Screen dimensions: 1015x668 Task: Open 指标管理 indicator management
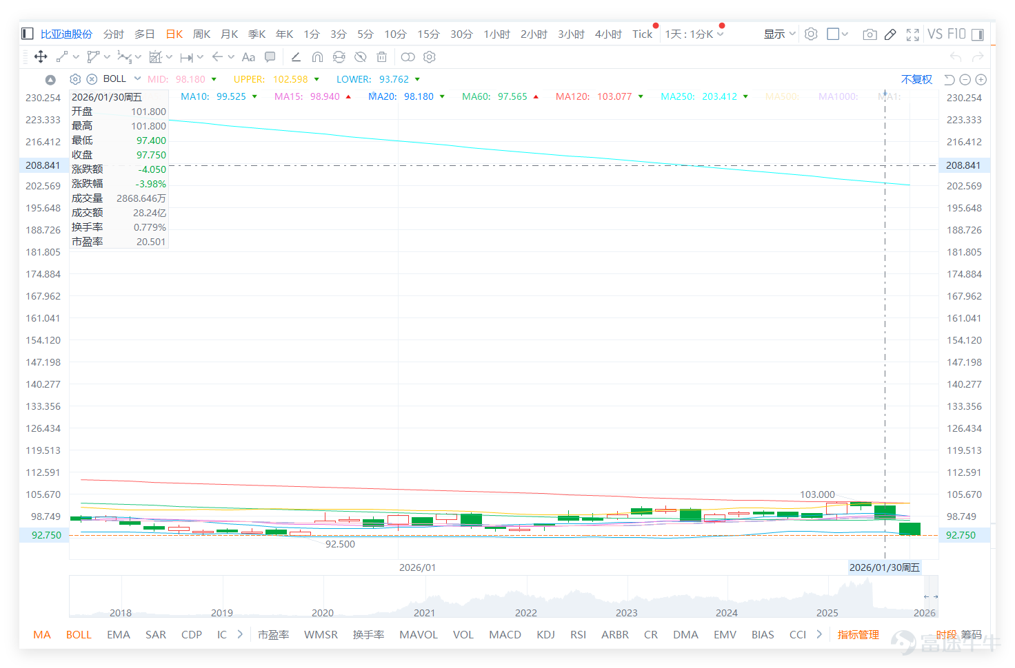click(x=858, y=634)
